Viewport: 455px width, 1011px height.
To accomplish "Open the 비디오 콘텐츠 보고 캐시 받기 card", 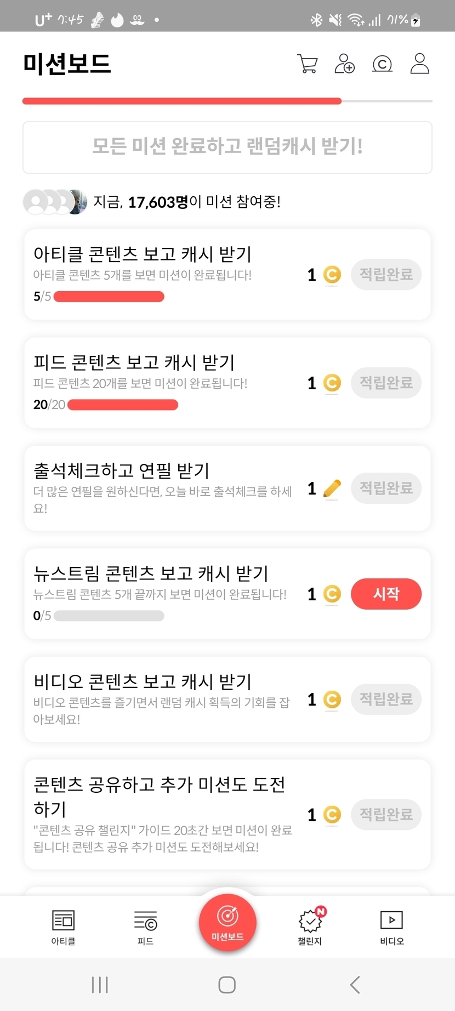I will [164, 698].
